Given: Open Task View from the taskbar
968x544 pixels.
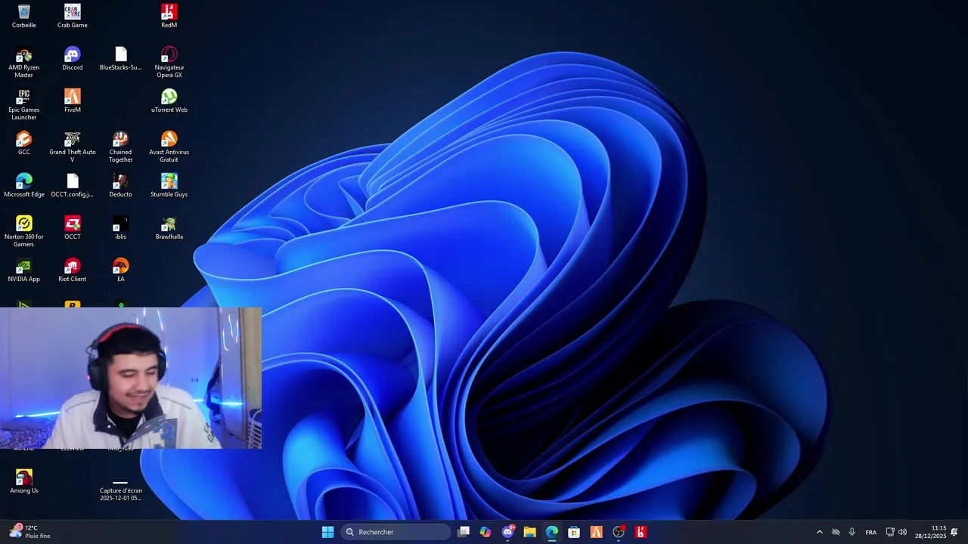Looking at the screenshot, I should (x=464, y=532).
